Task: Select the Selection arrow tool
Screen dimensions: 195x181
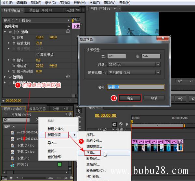Action: point(79,111)
